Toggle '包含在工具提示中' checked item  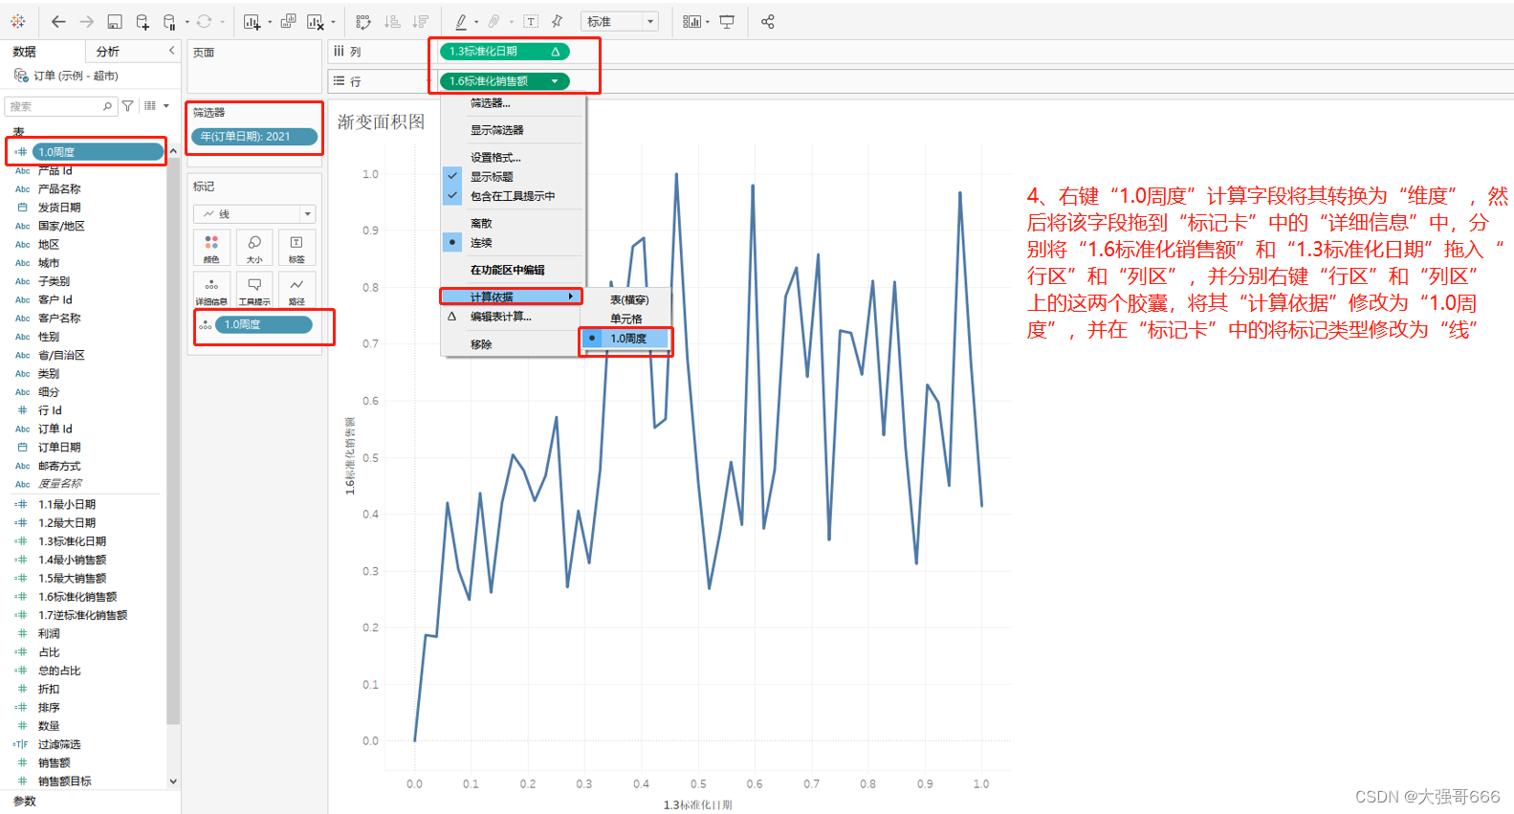coord(513,196)
